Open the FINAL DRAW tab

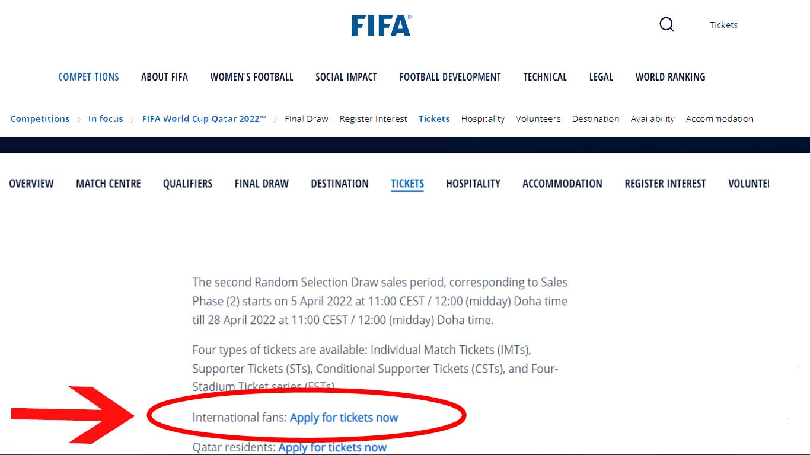coord(262,184)
